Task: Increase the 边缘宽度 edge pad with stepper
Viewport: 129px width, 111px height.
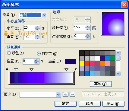Action: [87, 35]
